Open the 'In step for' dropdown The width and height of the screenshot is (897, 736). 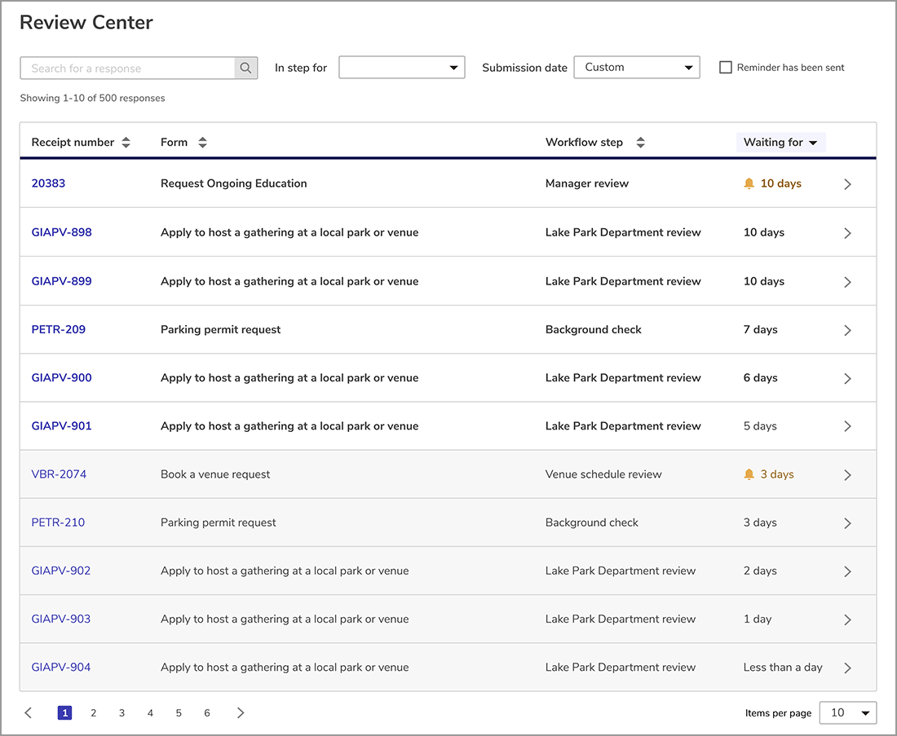pos(401,68)
